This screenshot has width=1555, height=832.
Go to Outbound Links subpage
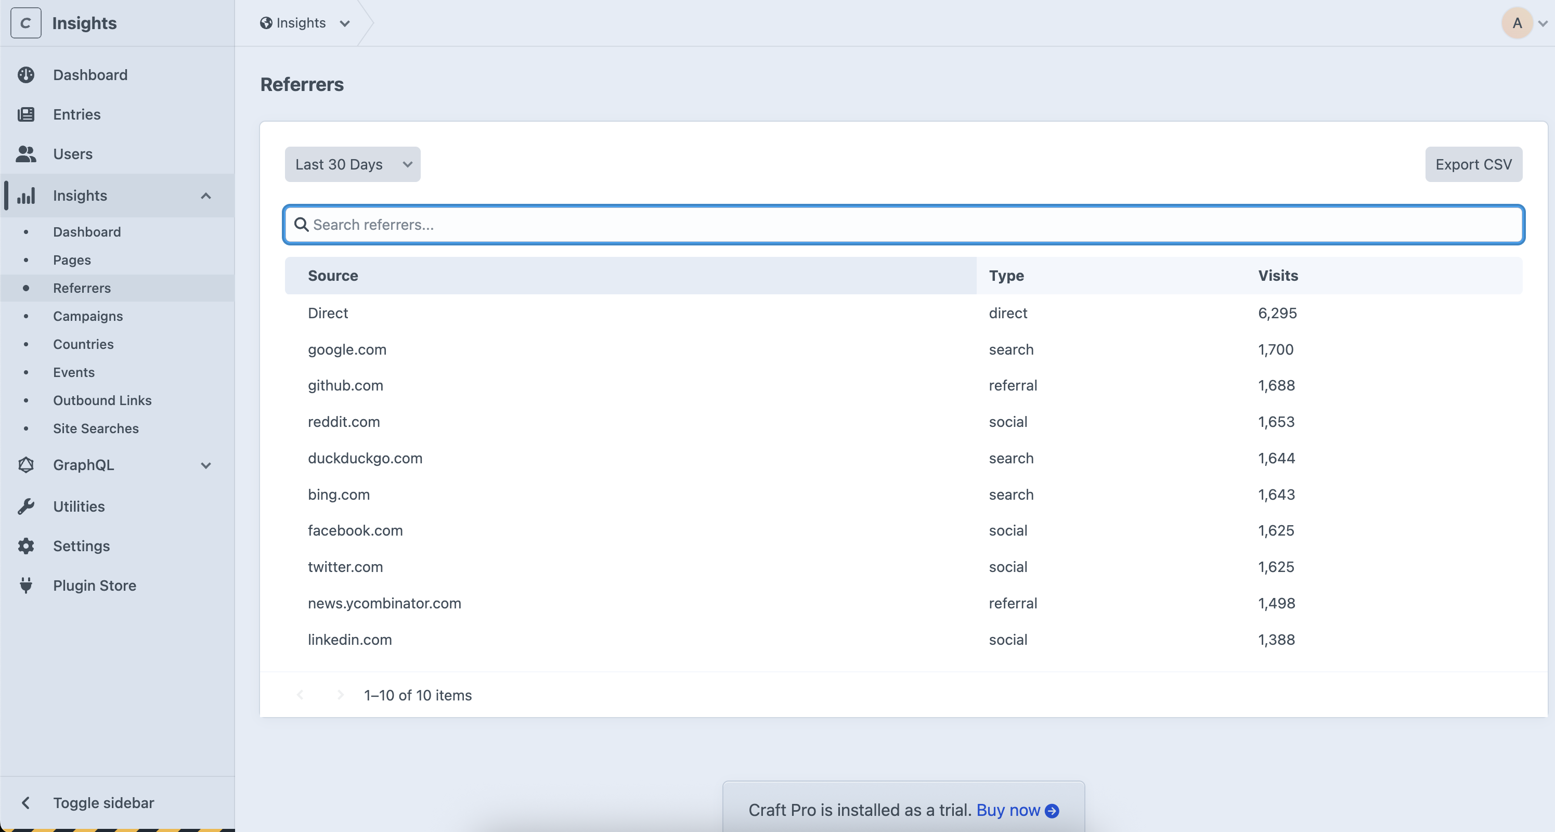tap(102, 400)
